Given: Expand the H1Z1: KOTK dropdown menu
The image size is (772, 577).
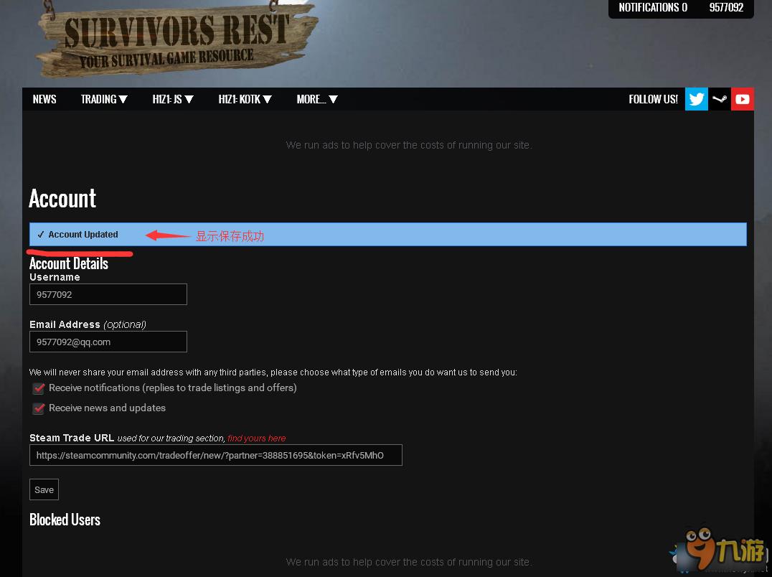Looking at the screenshot, I should pos(245,100).
